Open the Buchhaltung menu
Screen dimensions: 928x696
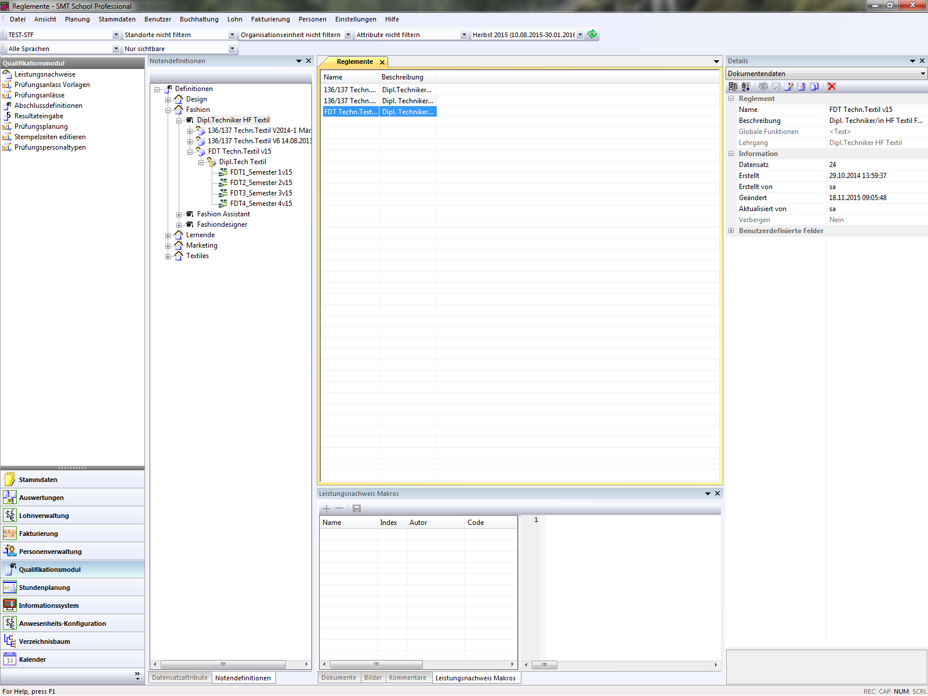tap(199, 19)
